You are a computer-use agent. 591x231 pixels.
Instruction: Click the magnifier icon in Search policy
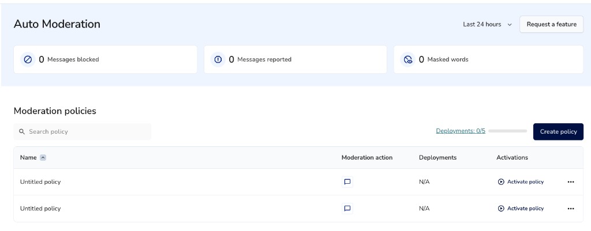click(22, 132)
